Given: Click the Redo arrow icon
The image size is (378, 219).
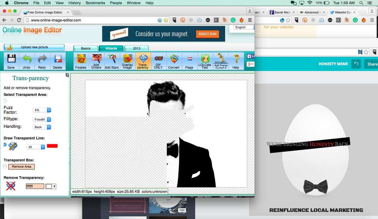Looking at the screenshot, I should 42,61.
